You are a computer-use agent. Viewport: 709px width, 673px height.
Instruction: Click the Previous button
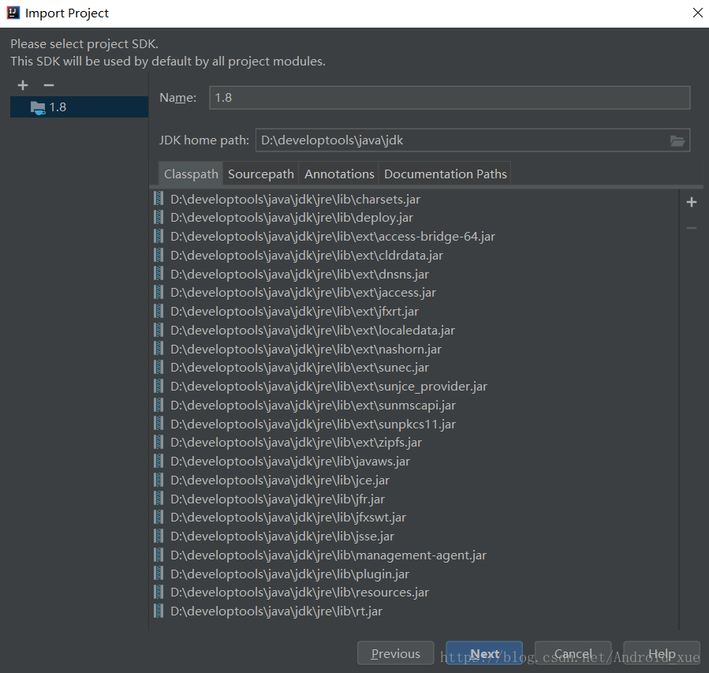click(x=396, y=653)
